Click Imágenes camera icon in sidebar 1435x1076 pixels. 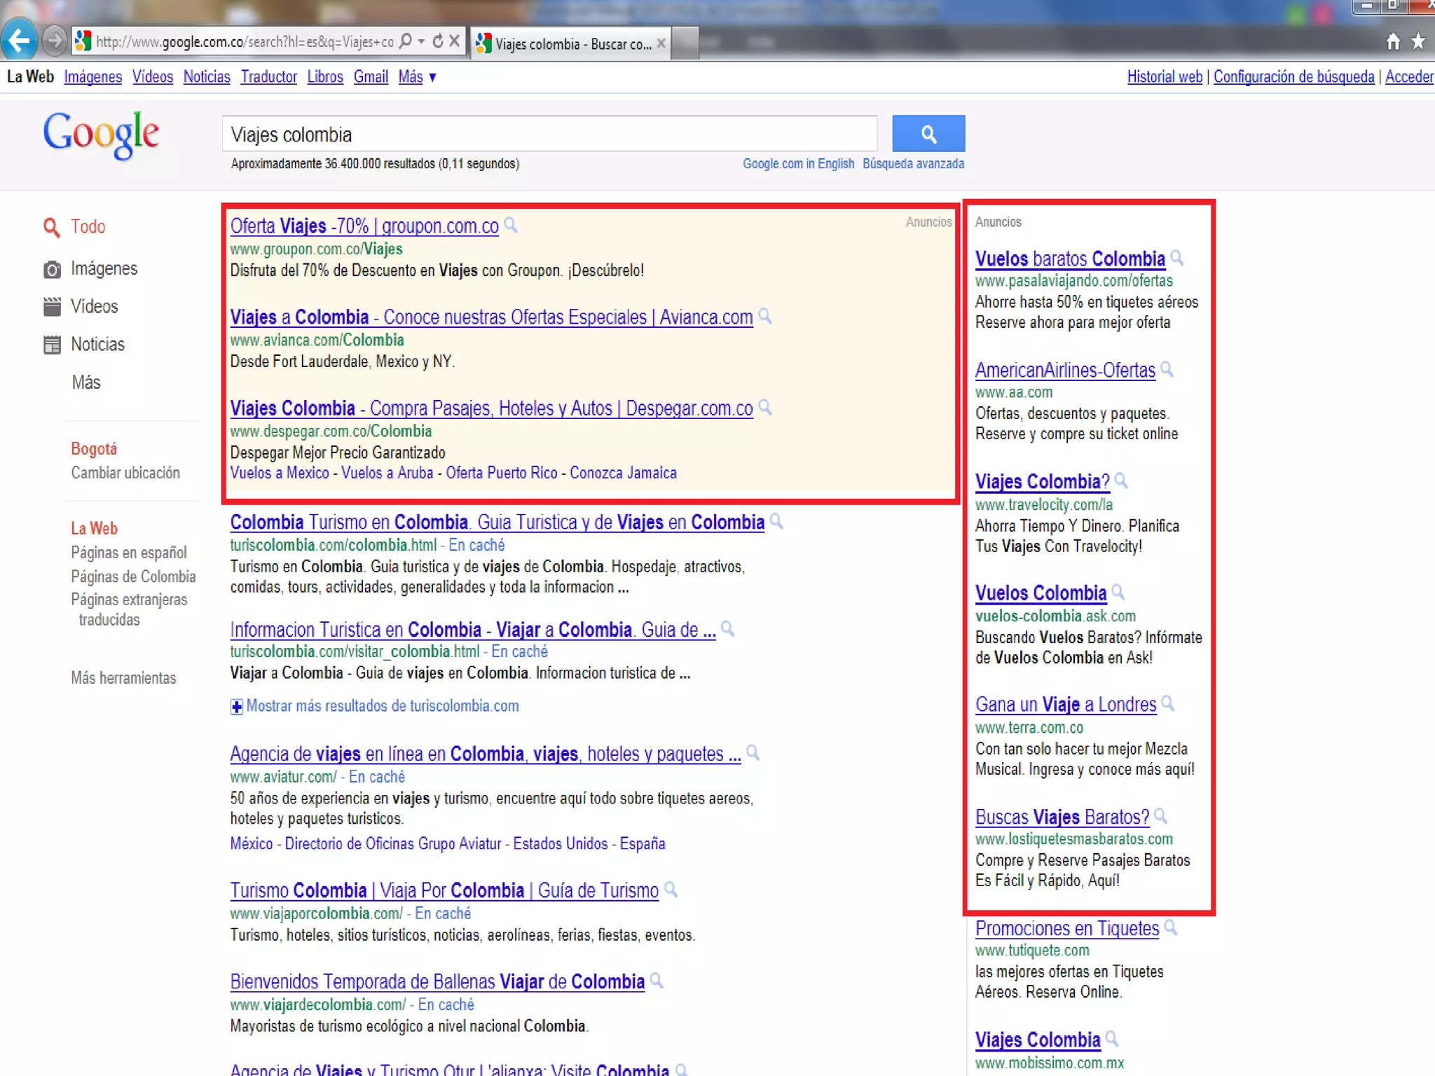(x=52, y=270)
